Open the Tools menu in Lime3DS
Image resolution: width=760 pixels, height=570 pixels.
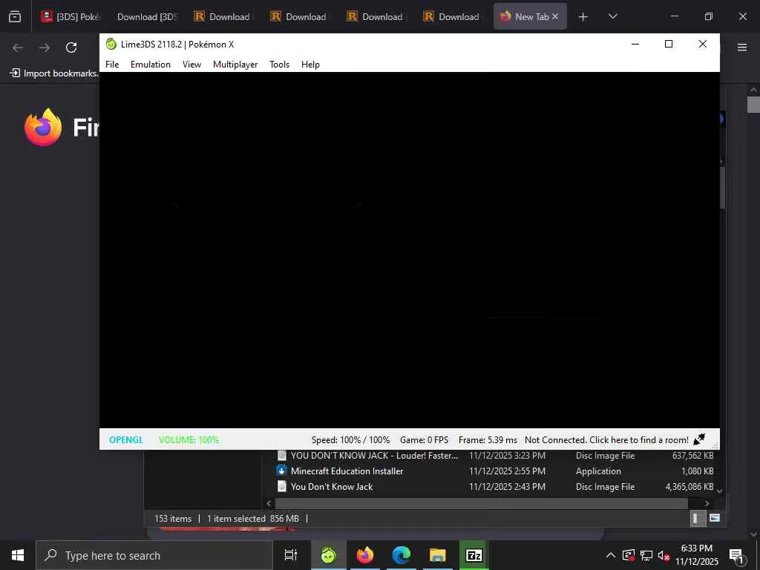click(279, 65)
